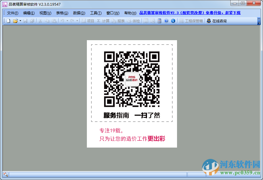Open the 报表 toolbar button
The image size is (263, 180).
point(118,21)
